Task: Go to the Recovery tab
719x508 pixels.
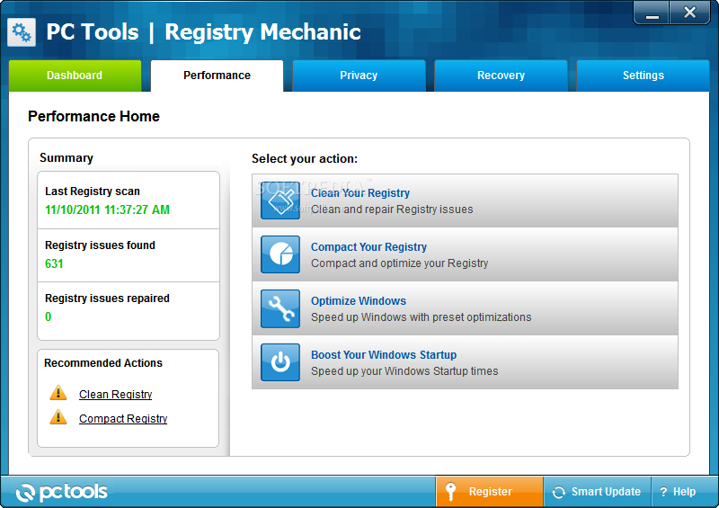Action: (501, 76)
